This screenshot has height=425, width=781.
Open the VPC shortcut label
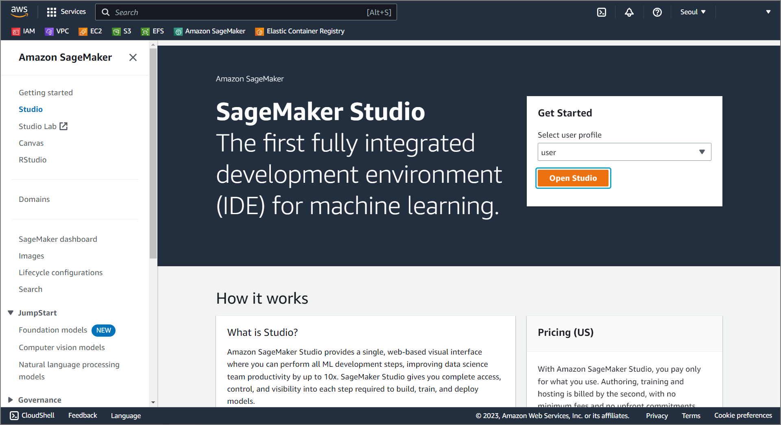(63, 31)
